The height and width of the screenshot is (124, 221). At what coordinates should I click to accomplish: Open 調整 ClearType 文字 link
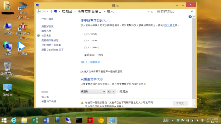click(x=52, y=50)
